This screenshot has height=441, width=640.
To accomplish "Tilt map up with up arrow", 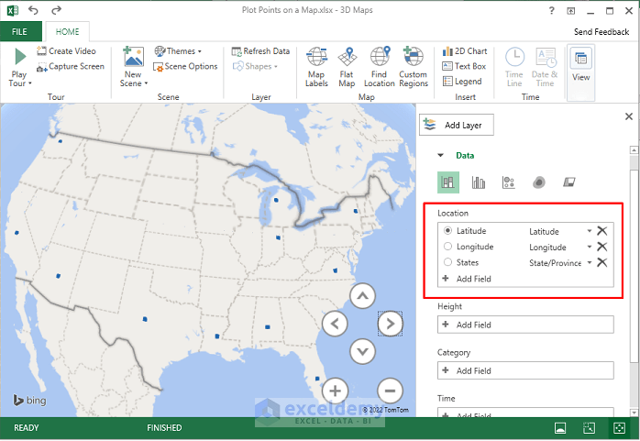I will point(362,296).
